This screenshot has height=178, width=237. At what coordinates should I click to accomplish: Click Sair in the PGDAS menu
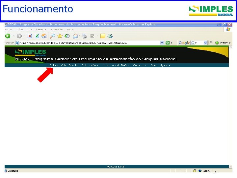[x=153, y=65]
